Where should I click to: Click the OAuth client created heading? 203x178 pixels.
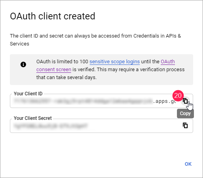[x=53, y=16]
